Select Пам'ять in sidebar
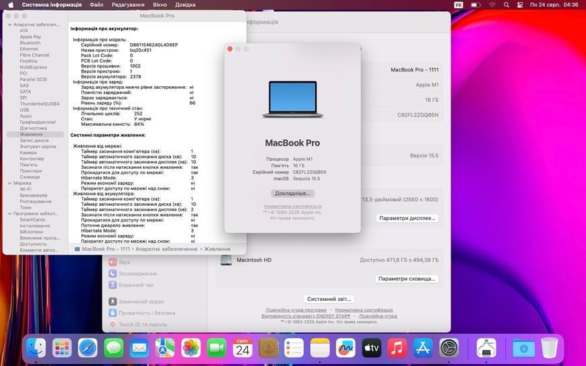Viewport: 586px width, 366px height. [29, 165]
